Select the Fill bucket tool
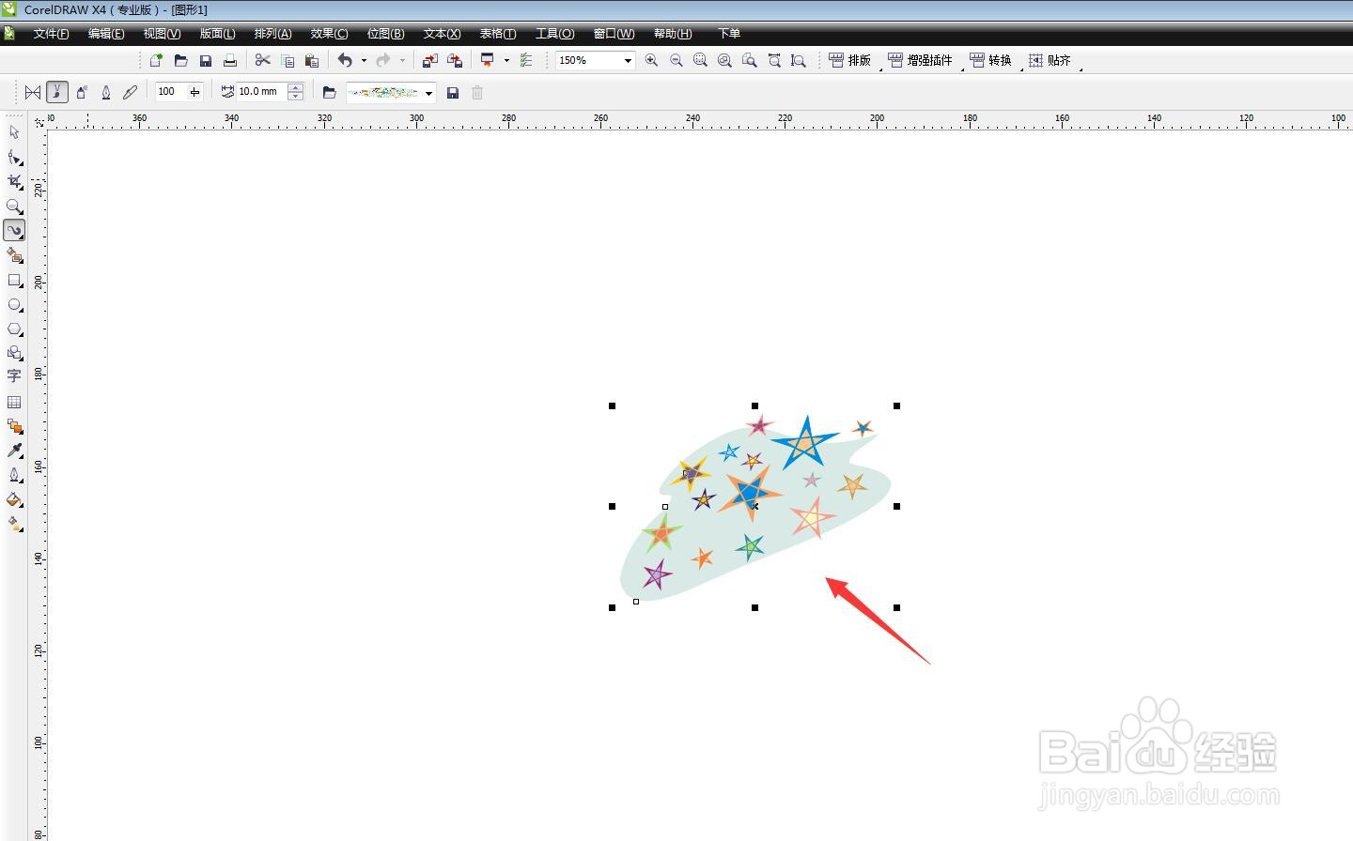Image resolution: width=1353 pixels, height=841 pixels. [14, 499]
